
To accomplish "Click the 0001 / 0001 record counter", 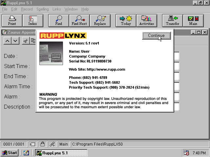I will 14,144.
